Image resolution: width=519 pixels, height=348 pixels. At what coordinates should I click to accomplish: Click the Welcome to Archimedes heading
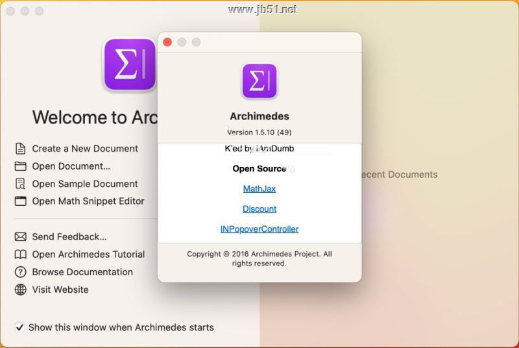pos(95,118)
